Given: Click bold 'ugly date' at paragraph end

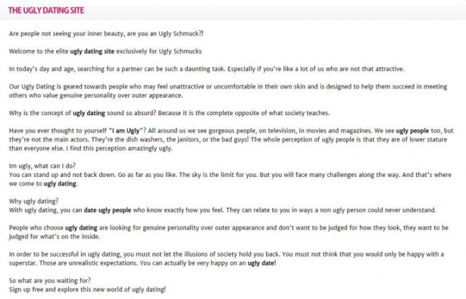Looking at the screenshot, I should pyautogui.click(x=261, y=263).
